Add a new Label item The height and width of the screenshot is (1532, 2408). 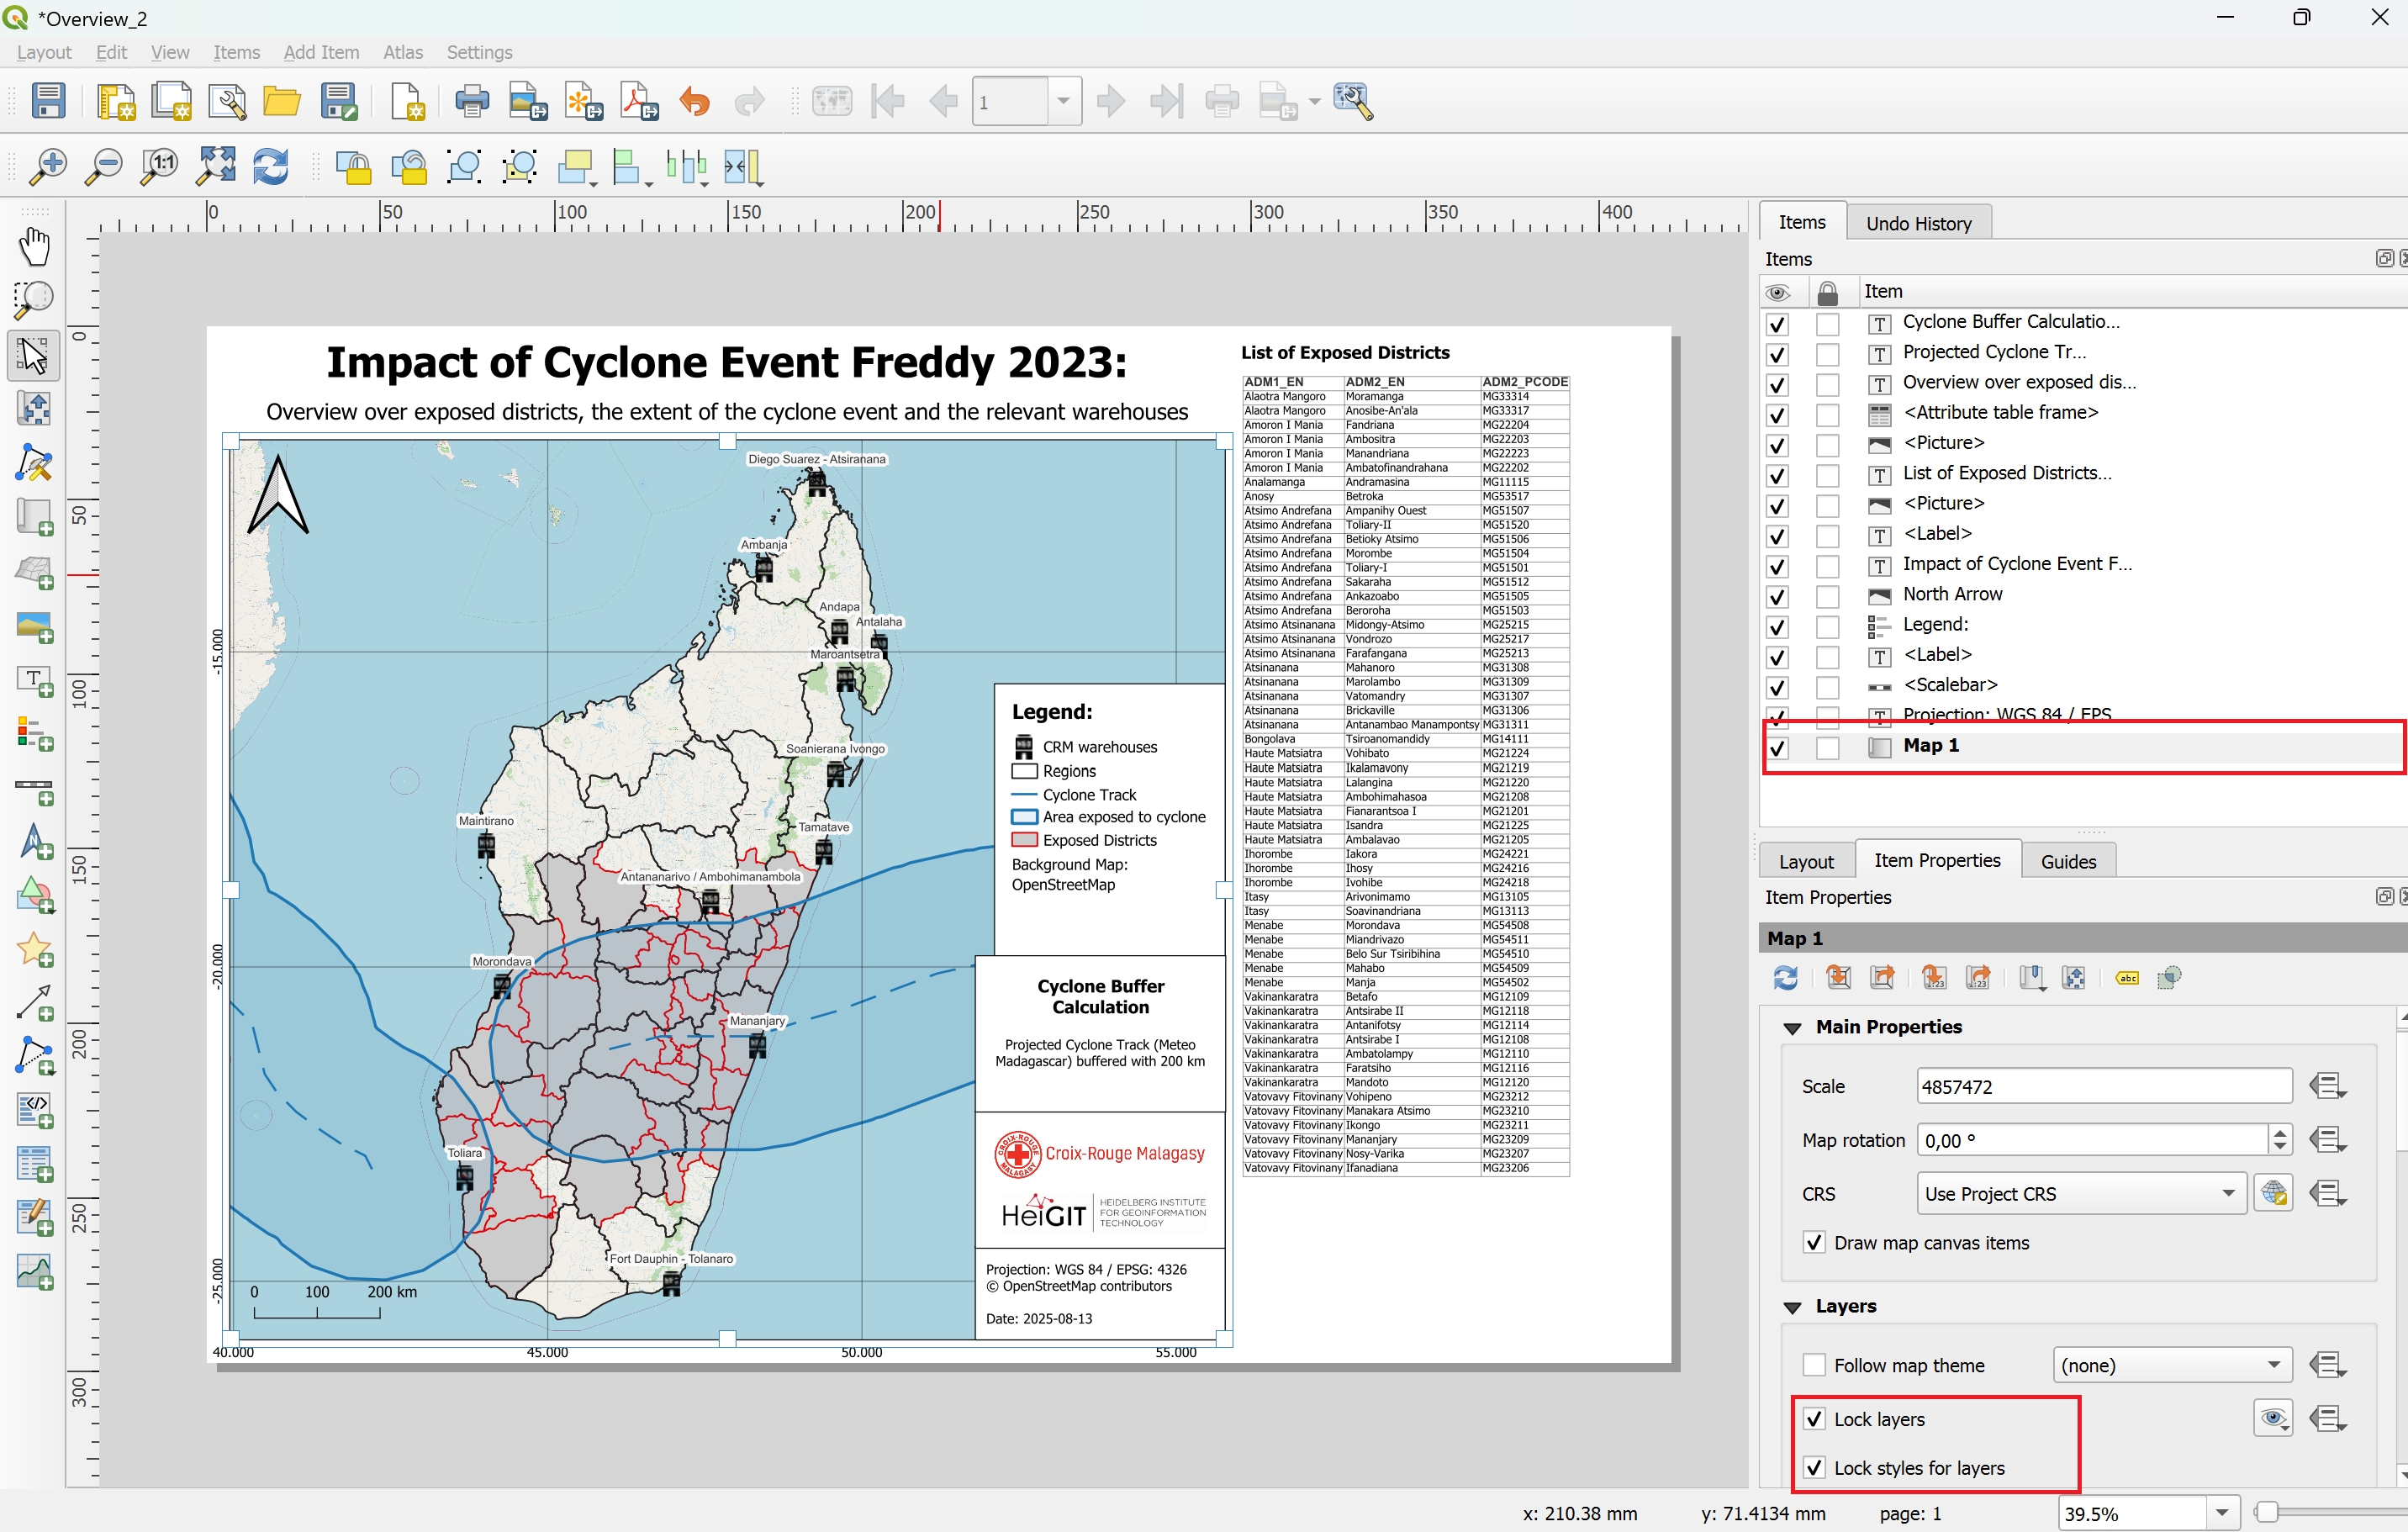[34, 681]
